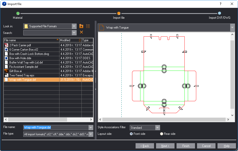Click the 2 Pack Carrier.pdf file icon
238x151 pixels.
tap(7, 45)
